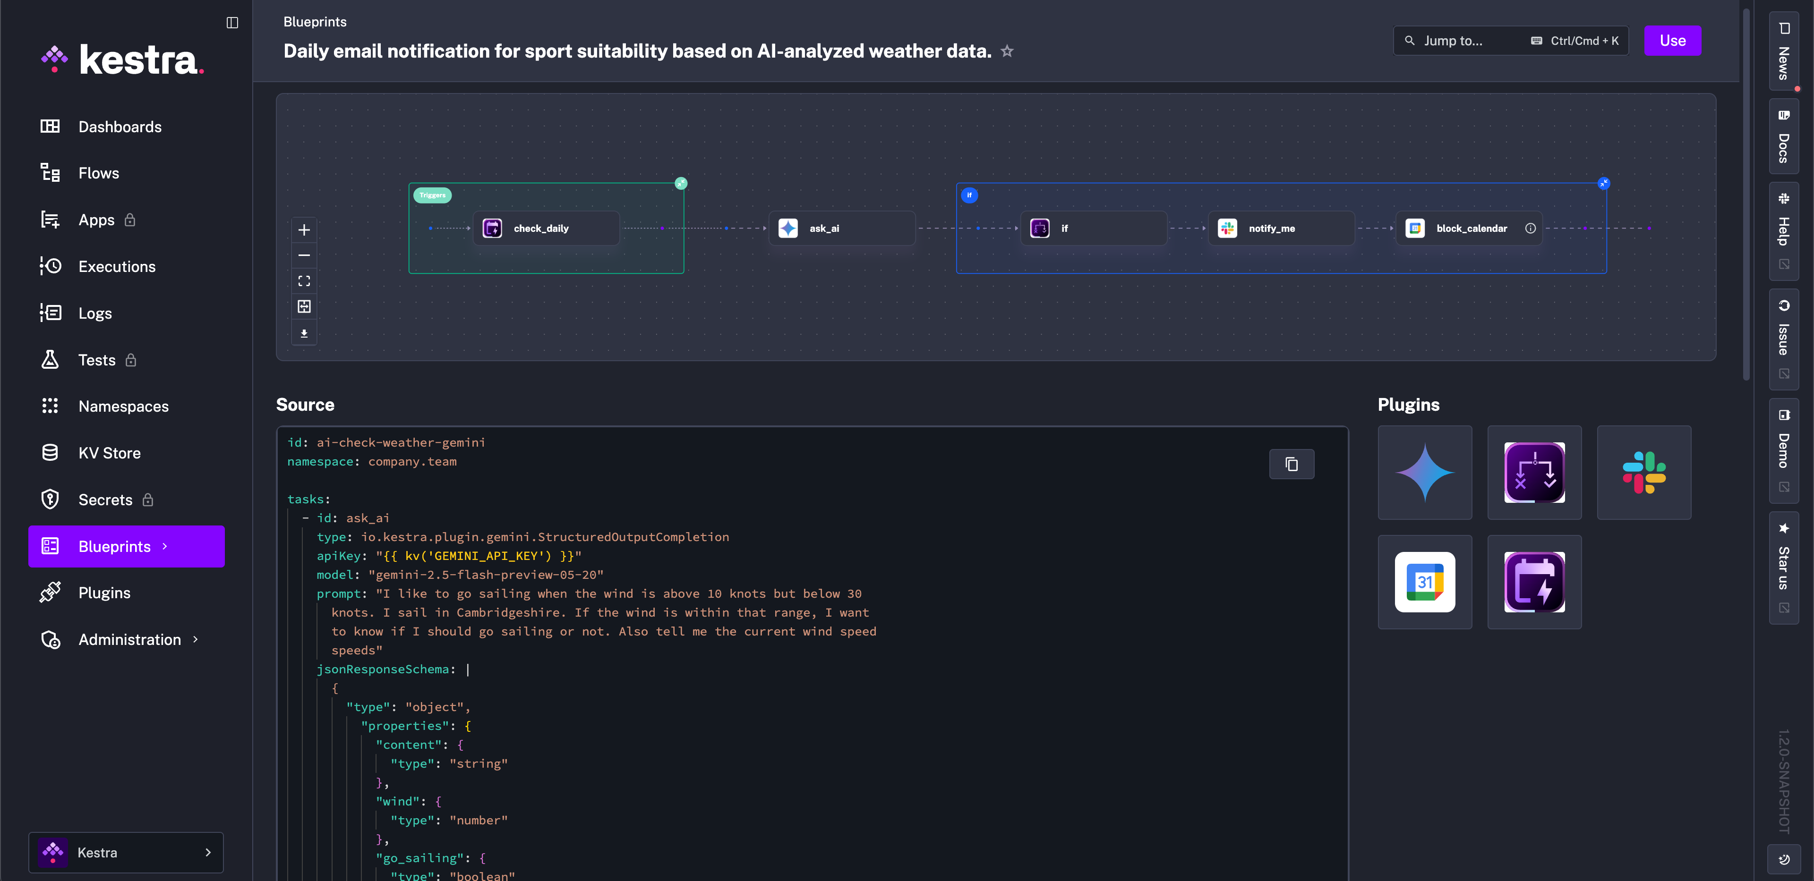Click the Use blueprint button
Viewport: 1814px width, 881px height.
tap(1672, 41)
